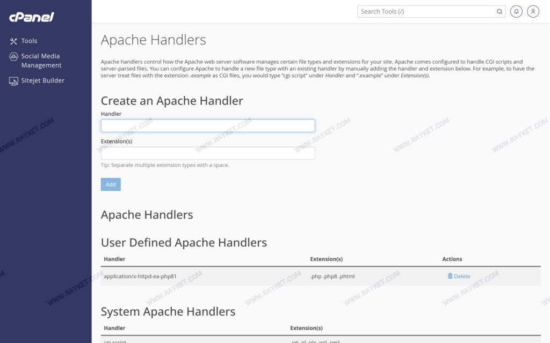
Task: Click the Add button
Action: point(111,184)
